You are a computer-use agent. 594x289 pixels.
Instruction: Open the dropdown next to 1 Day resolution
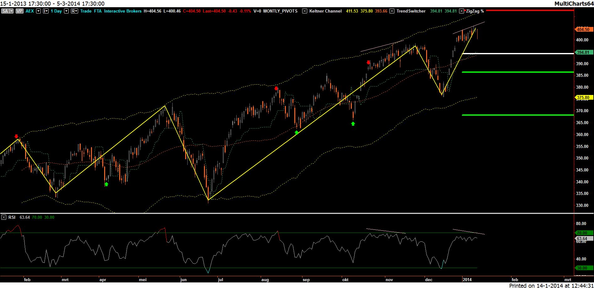click(x=66, y=11)
